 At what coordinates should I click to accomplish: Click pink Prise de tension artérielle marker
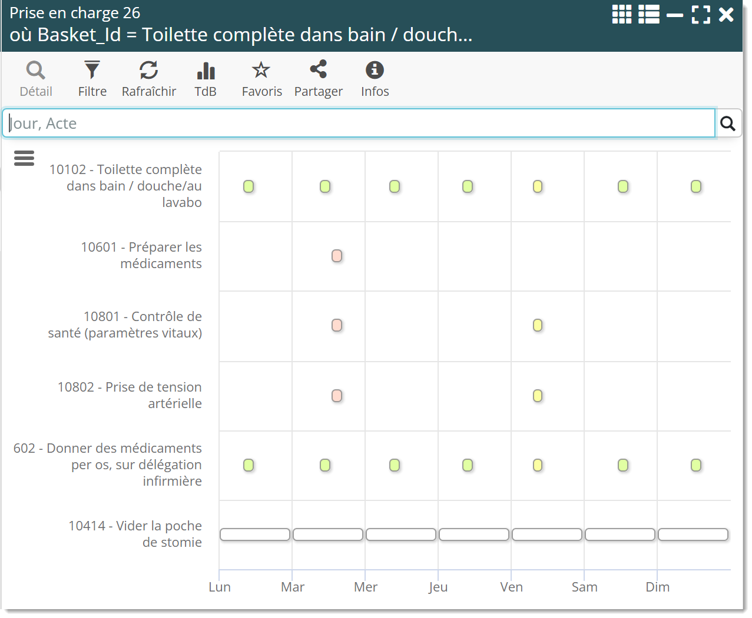coord(337,396)
